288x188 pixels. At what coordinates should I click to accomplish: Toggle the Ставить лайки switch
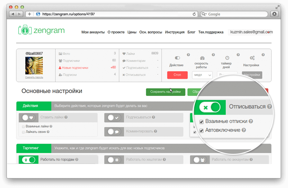point(29,118)
